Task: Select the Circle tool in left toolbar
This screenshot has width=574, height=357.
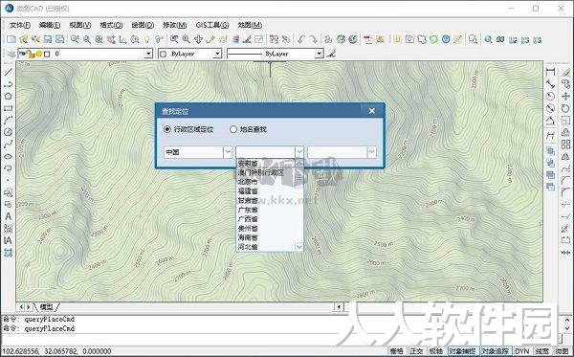Action: [8, 132]
